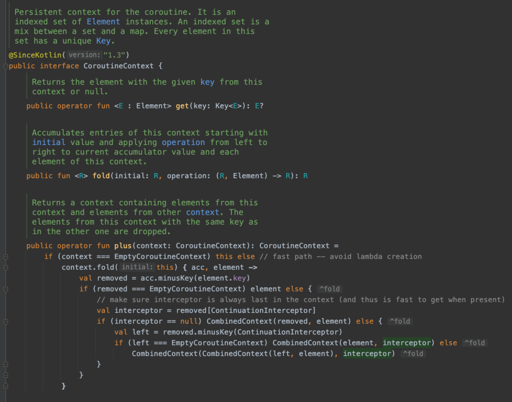Click 'EmptyCoroutineContext' in the 'if (left ===' line
The image size is (512, 402).
point(218,343)
